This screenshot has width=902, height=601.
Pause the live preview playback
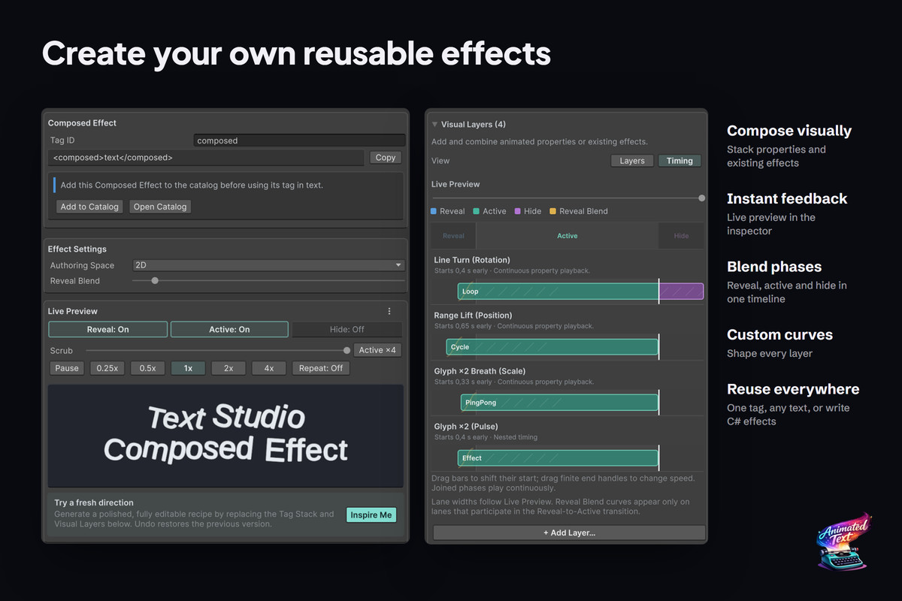pyautogui.click(x=67, y=368)
